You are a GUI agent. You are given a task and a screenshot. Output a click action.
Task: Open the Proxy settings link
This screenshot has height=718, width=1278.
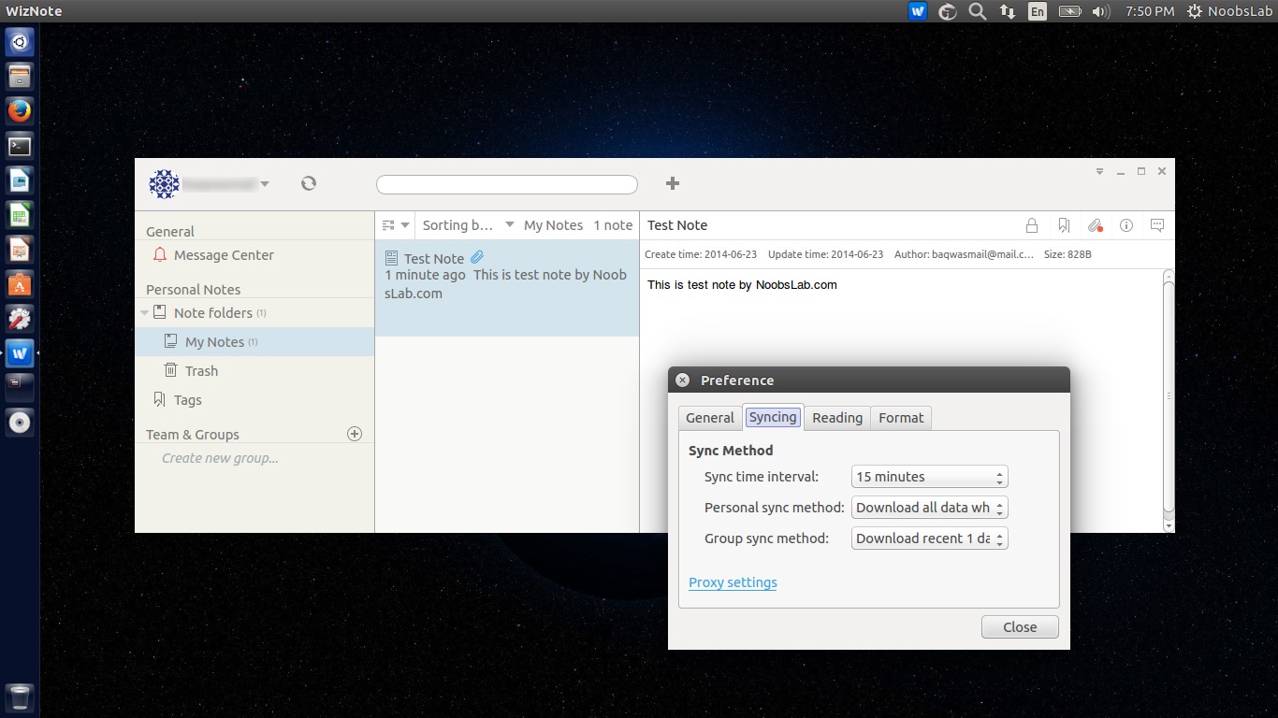[733, 582]
